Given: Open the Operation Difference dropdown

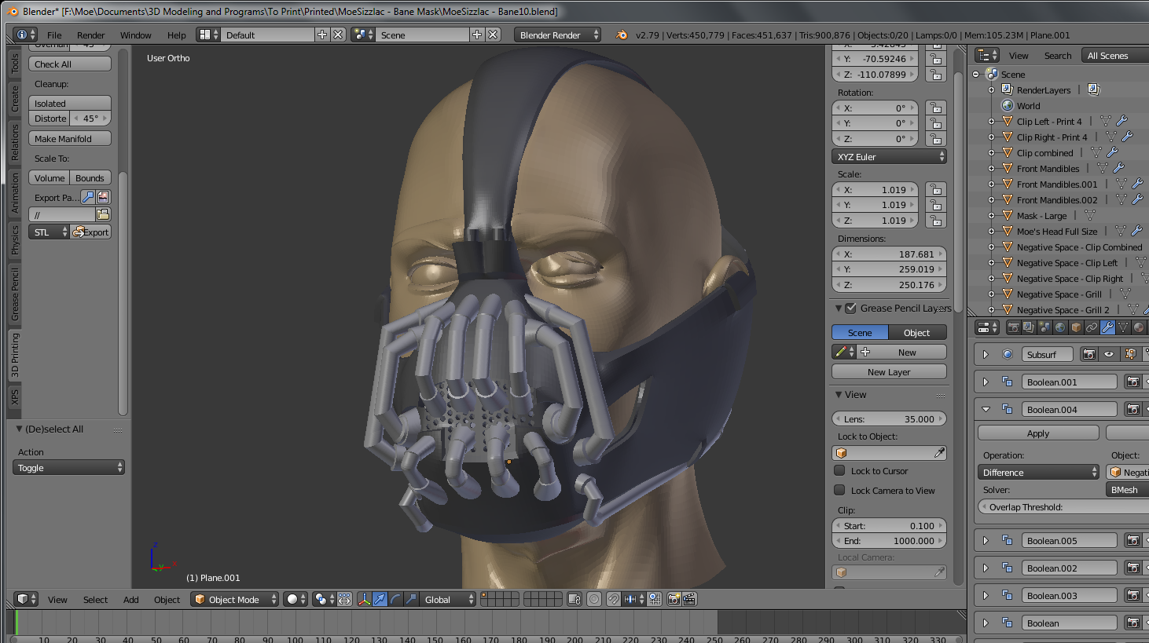Looking at the screenshot, I should click(1039, 473).
